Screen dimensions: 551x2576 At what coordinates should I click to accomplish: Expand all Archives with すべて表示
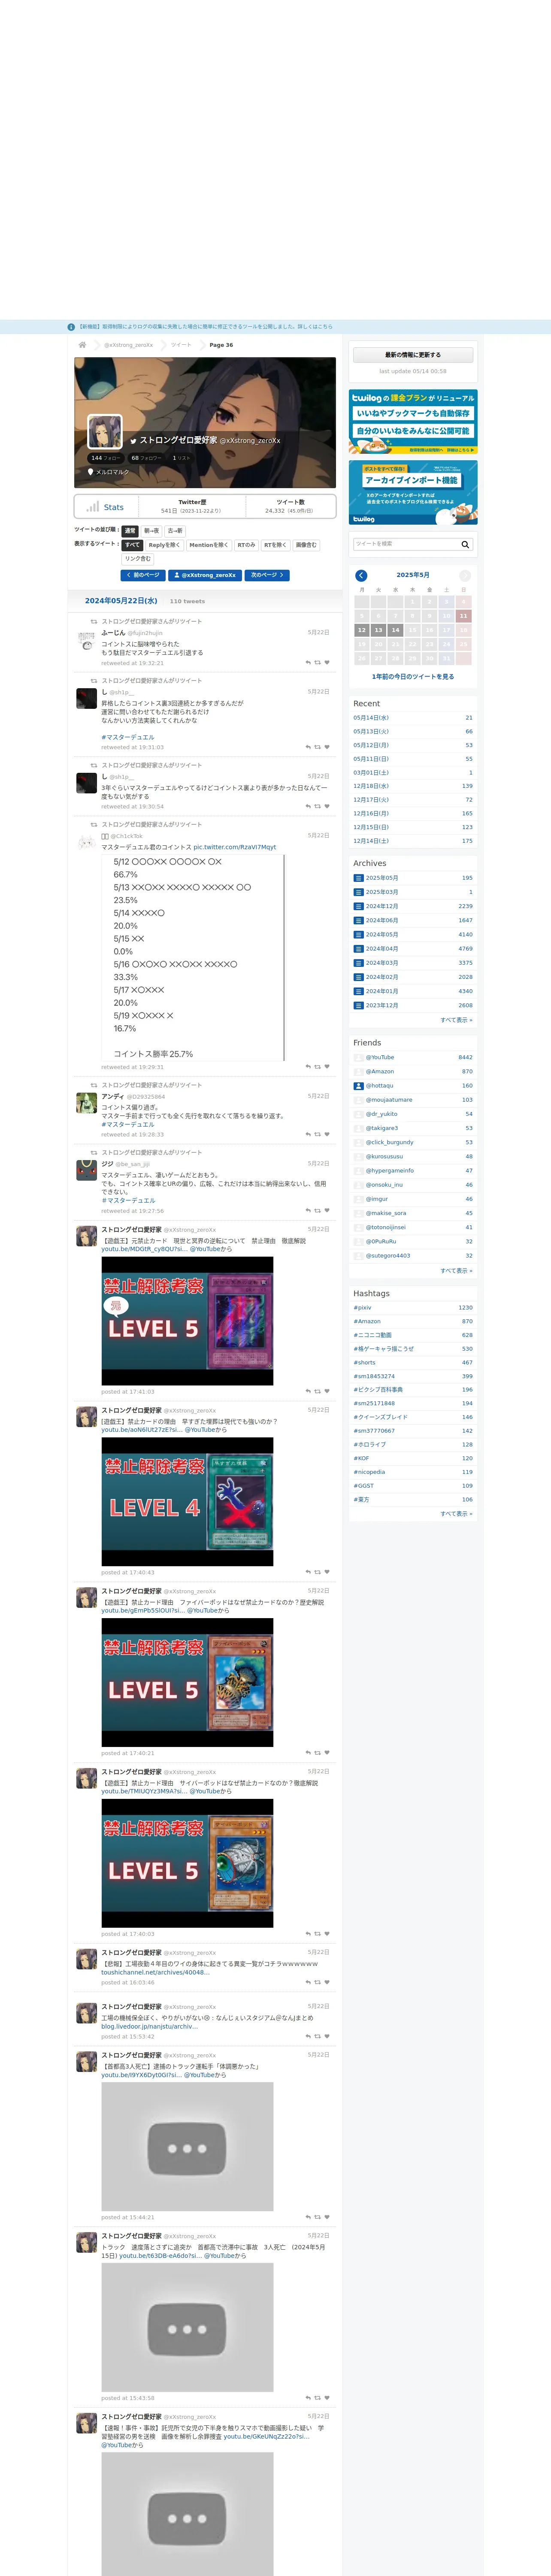pos(456,1020)
